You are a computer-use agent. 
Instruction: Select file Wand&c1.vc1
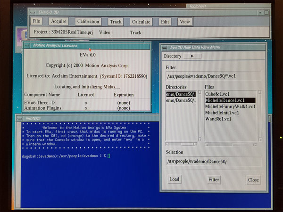(218, 119)
